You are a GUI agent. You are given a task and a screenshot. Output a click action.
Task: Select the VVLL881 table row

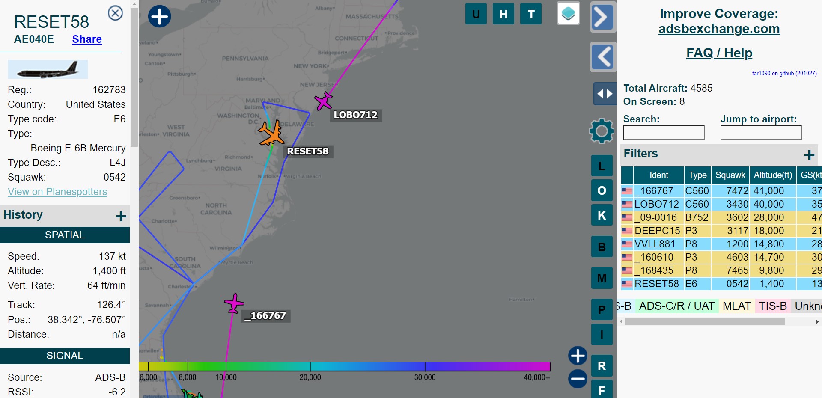(721, 244)
